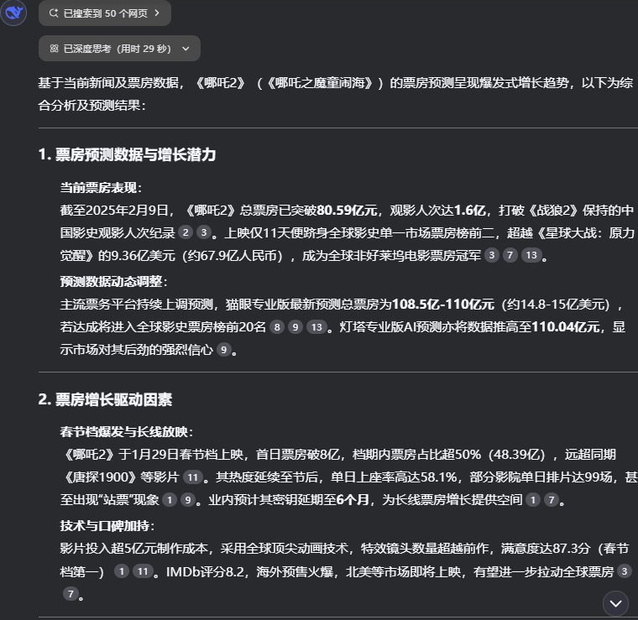Open citation 13 after 票房冠军
The height and width of the screenshot is (620, 638).
click(x=531, y=255)
